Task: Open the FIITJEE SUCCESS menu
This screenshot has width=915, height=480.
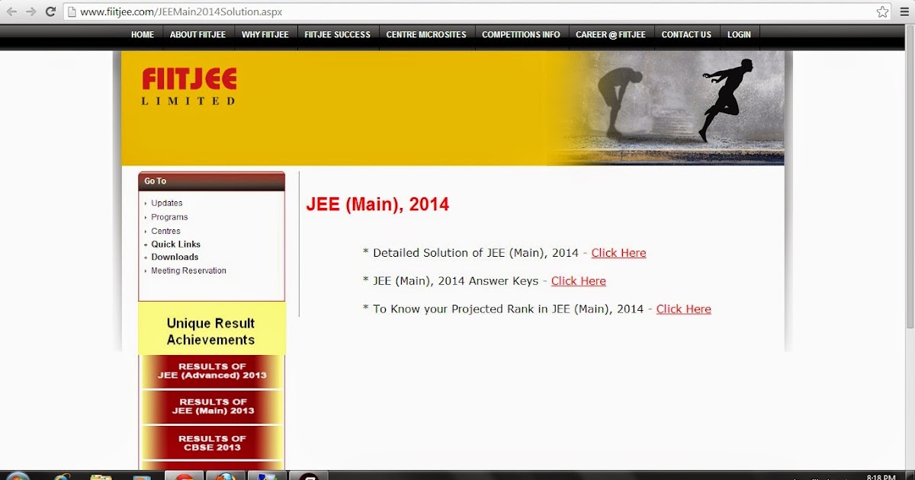Action: click(337, 35)
